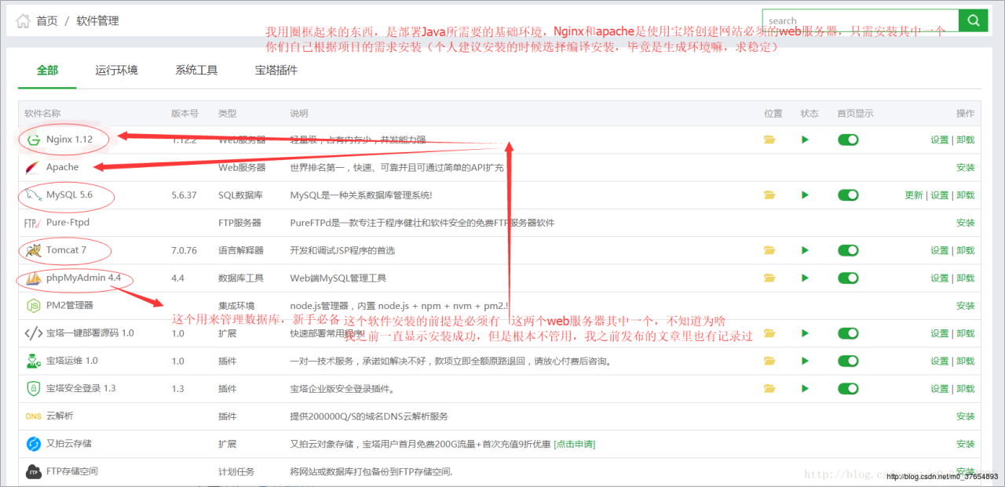Click the phpMyAdmin status play icon
The width and height of the screenshot is (1005, 487).
[805, 278]
